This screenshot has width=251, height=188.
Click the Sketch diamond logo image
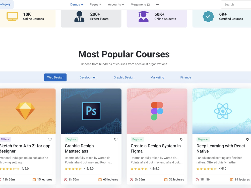tap(25, 111)
